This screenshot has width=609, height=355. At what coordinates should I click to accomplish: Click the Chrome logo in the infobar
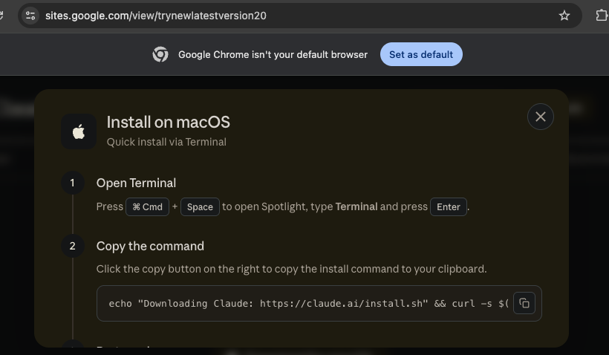[160, 54]
